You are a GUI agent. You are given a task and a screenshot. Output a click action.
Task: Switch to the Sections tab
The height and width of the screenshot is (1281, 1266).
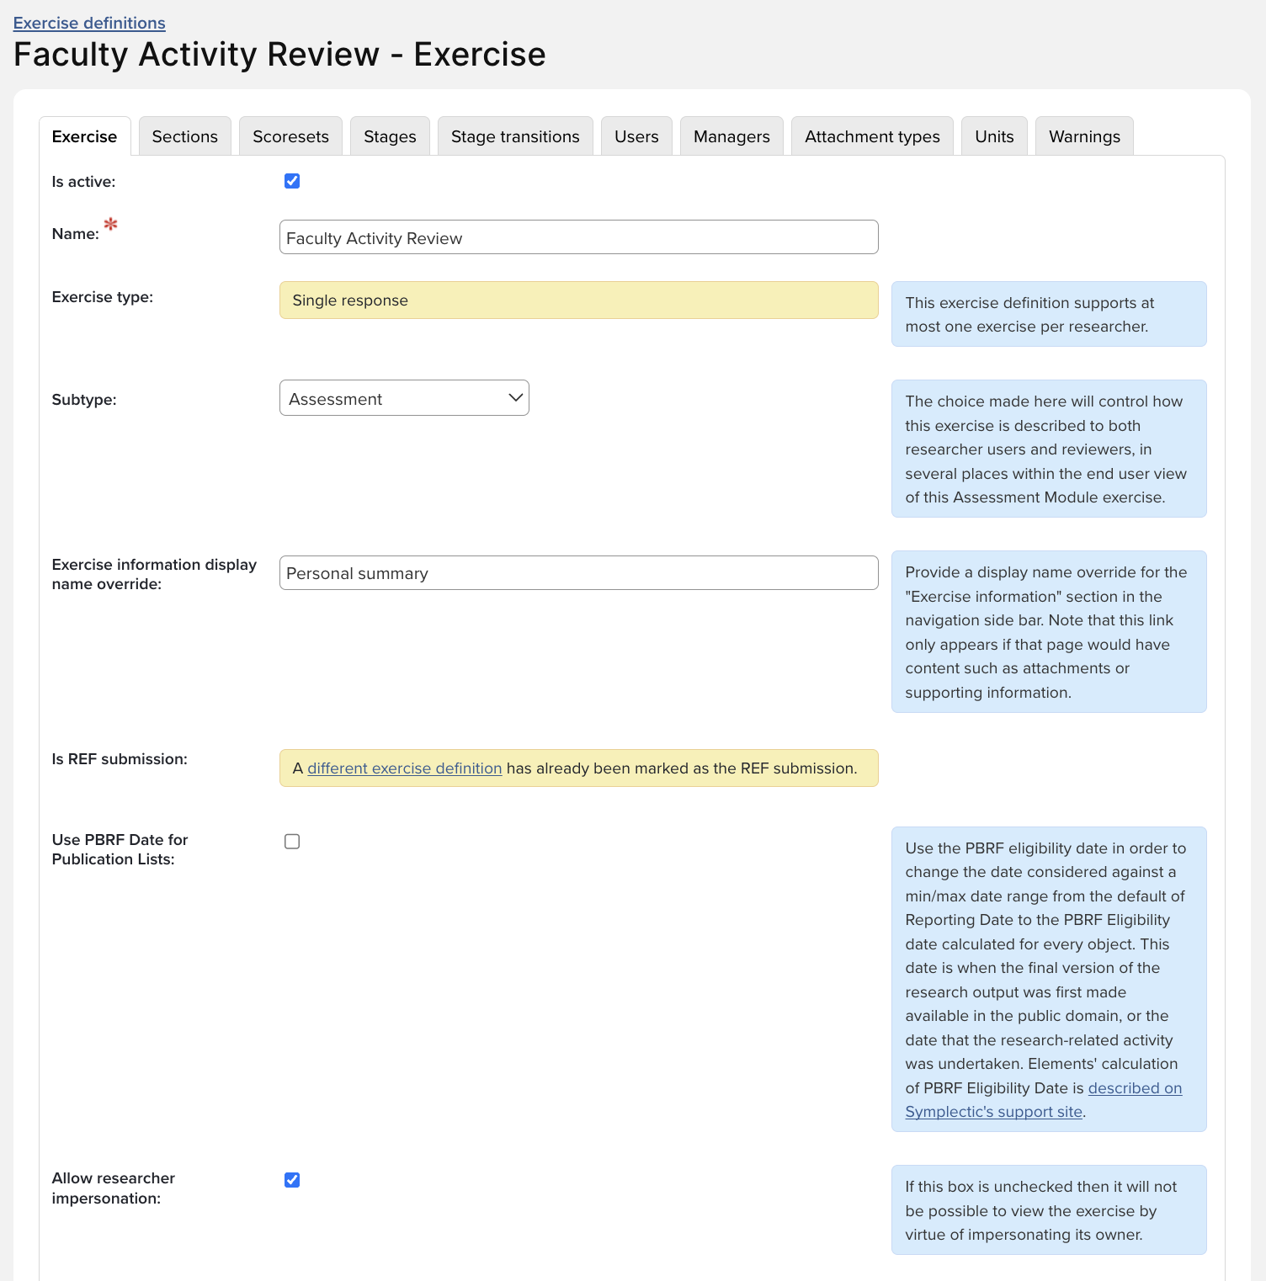[x=185, y=136]
